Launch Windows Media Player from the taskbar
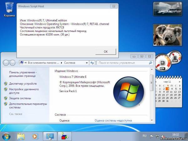The width and height of the screenshot is (188, 141). (x=35, y=137)
